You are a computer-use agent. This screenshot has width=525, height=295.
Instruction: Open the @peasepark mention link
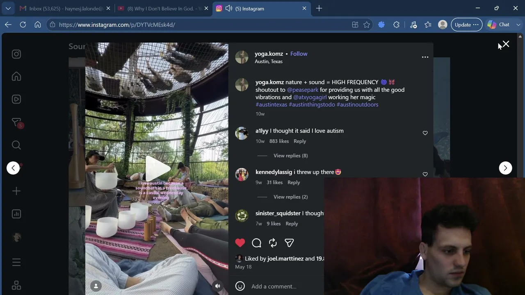tap(303, 90)
